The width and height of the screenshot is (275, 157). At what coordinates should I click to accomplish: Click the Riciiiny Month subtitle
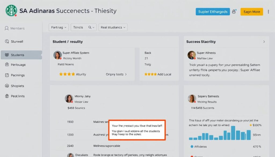coord(72,58)
